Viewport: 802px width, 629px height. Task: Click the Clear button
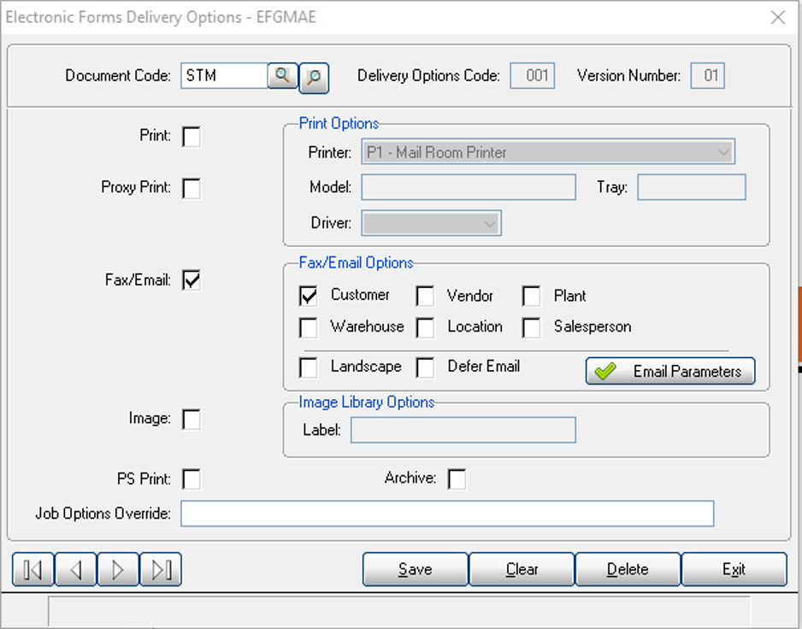[x=522, y=569]
